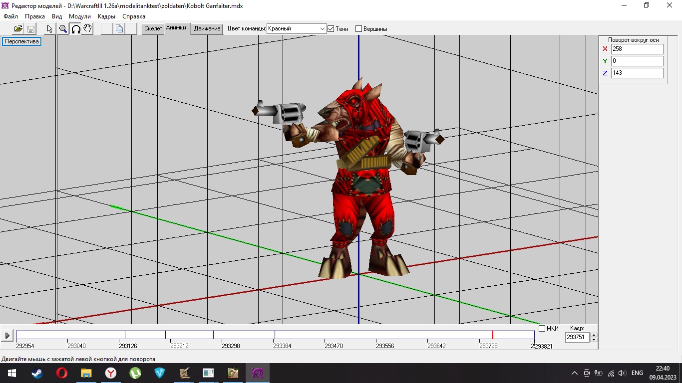Click the copy pages toolbar icon
682x383 pixels.
click(x=119, y=29)
